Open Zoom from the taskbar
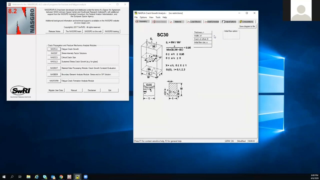 pos(85,177)
